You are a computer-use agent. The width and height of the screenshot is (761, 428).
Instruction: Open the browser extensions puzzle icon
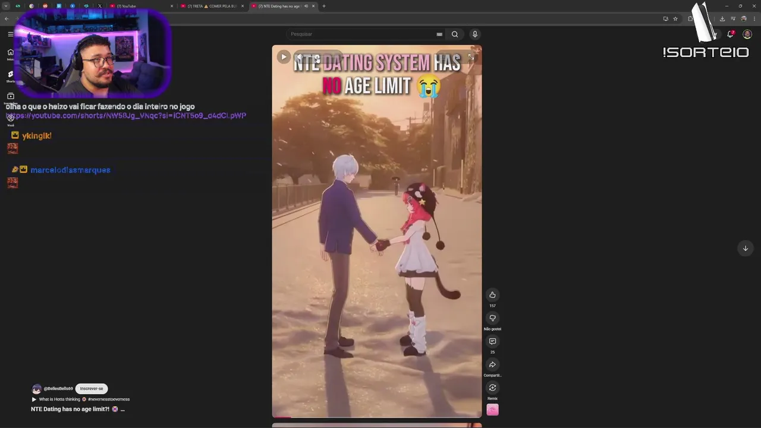(690, 18)
